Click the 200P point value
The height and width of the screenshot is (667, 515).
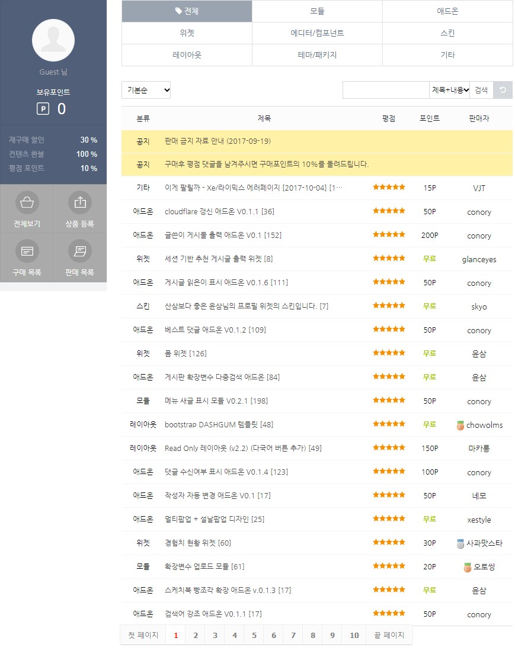pyautogui.click(x=430, y=235)
